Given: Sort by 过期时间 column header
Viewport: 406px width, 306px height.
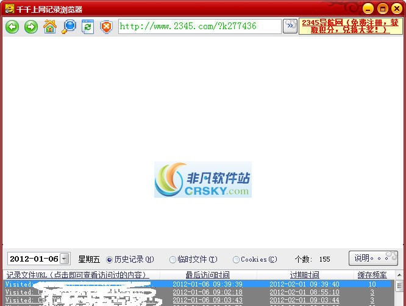Looking at the screenshot, I should pyautogui.click(x=305, y=275).
